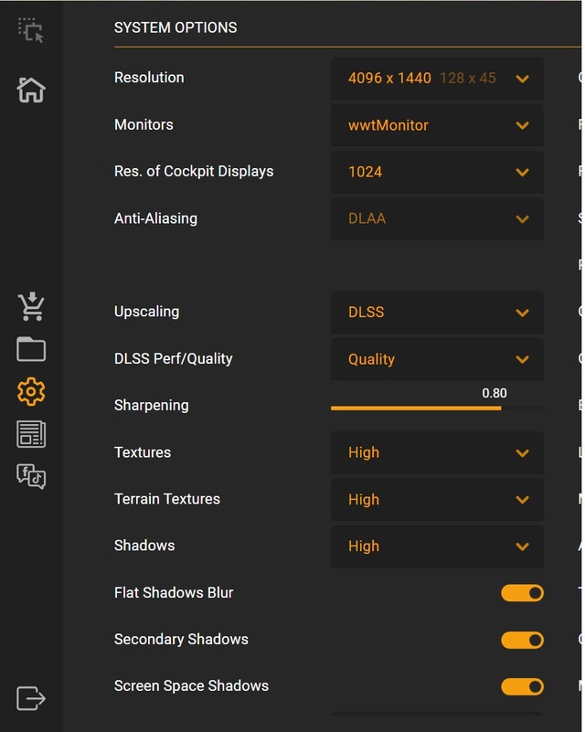Open the Upscaling DLSS dropdown
This screenshot has width=585, height=732.
click(x=437, y=313)
